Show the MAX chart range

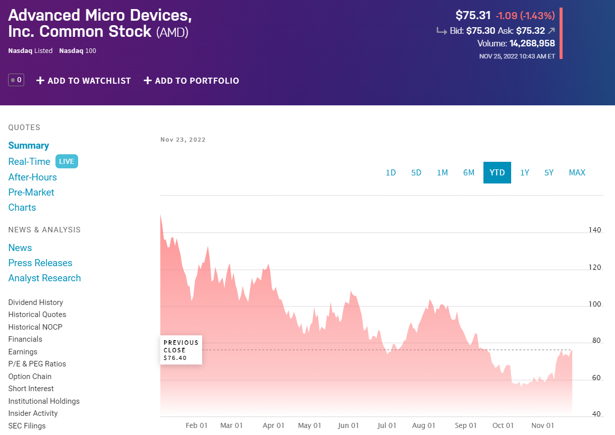click(577, 172)
